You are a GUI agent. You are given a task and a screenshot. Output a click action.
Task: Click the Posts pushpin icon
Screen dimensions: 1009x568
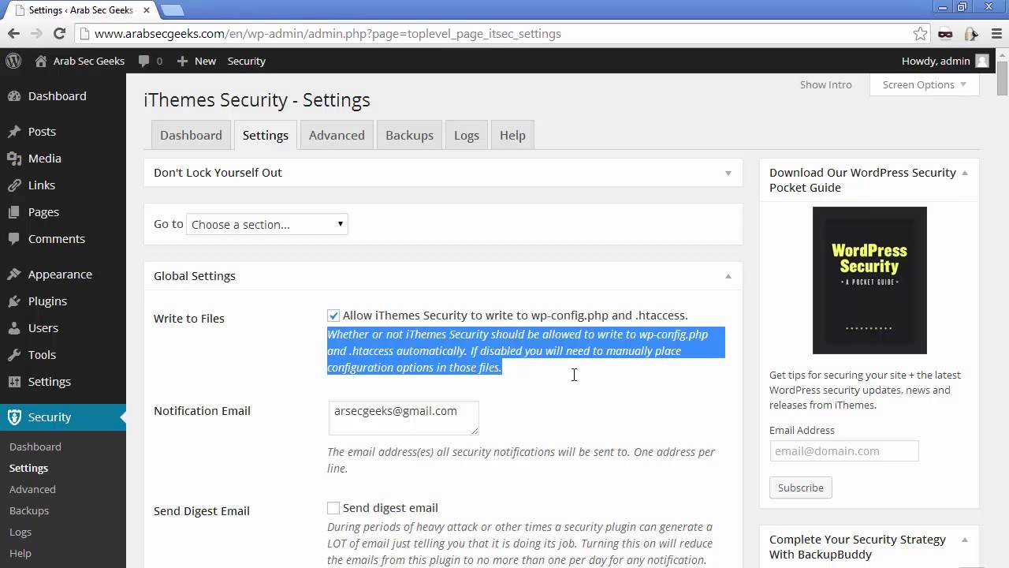(14, 131)
